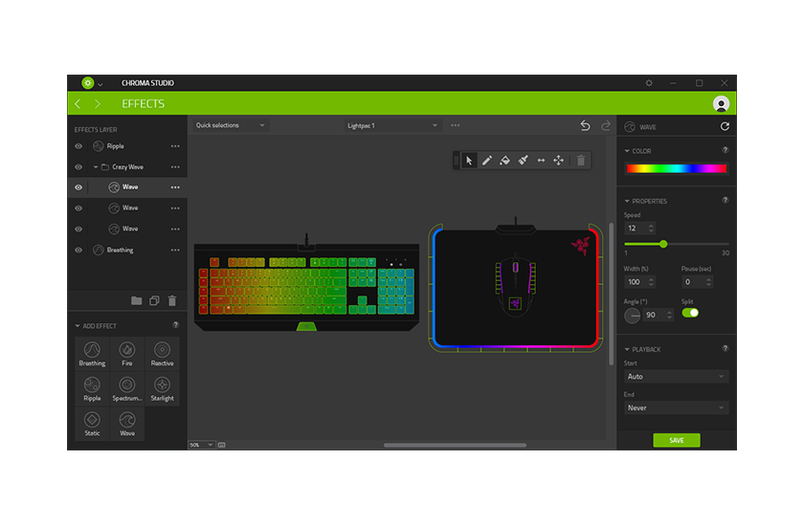Open settings gear in title bar
804x526 pixels.
[649, 83]
